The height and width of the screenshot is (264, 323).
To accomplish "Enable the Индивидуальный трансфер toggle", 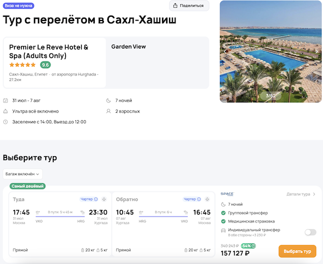I will tap(310, 232).
